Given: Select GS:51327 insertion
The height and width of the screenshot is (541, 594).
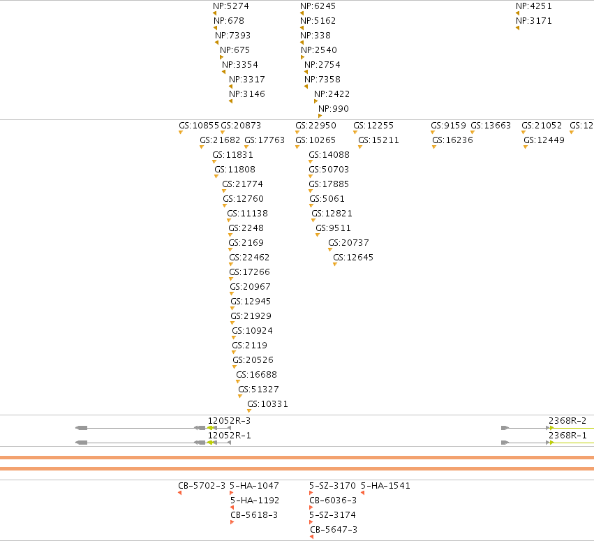Looking at the screenshot, I should tap(258, 390).
